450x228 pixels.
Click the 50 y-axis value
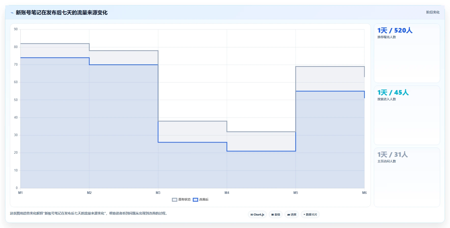(x=16, y=100)
